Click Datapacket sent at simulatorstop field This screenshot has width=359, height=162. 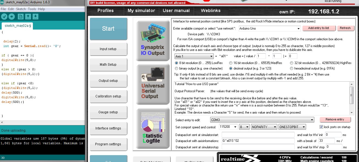[x=259, y=147]
